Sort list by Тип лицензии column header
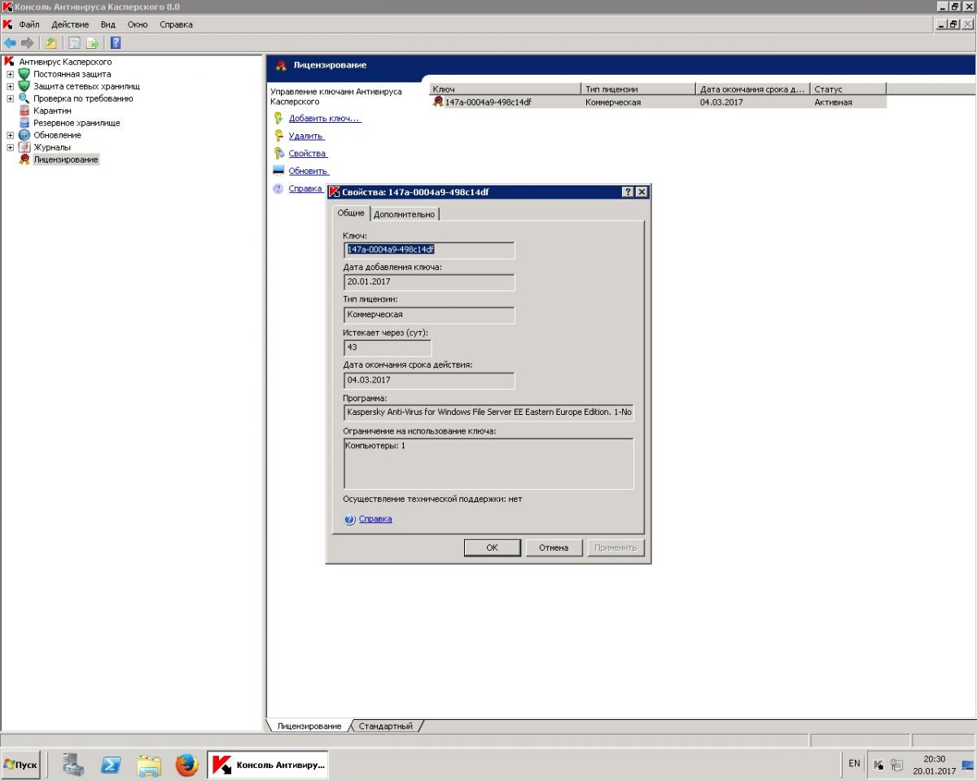 click(x=637, y=89)
